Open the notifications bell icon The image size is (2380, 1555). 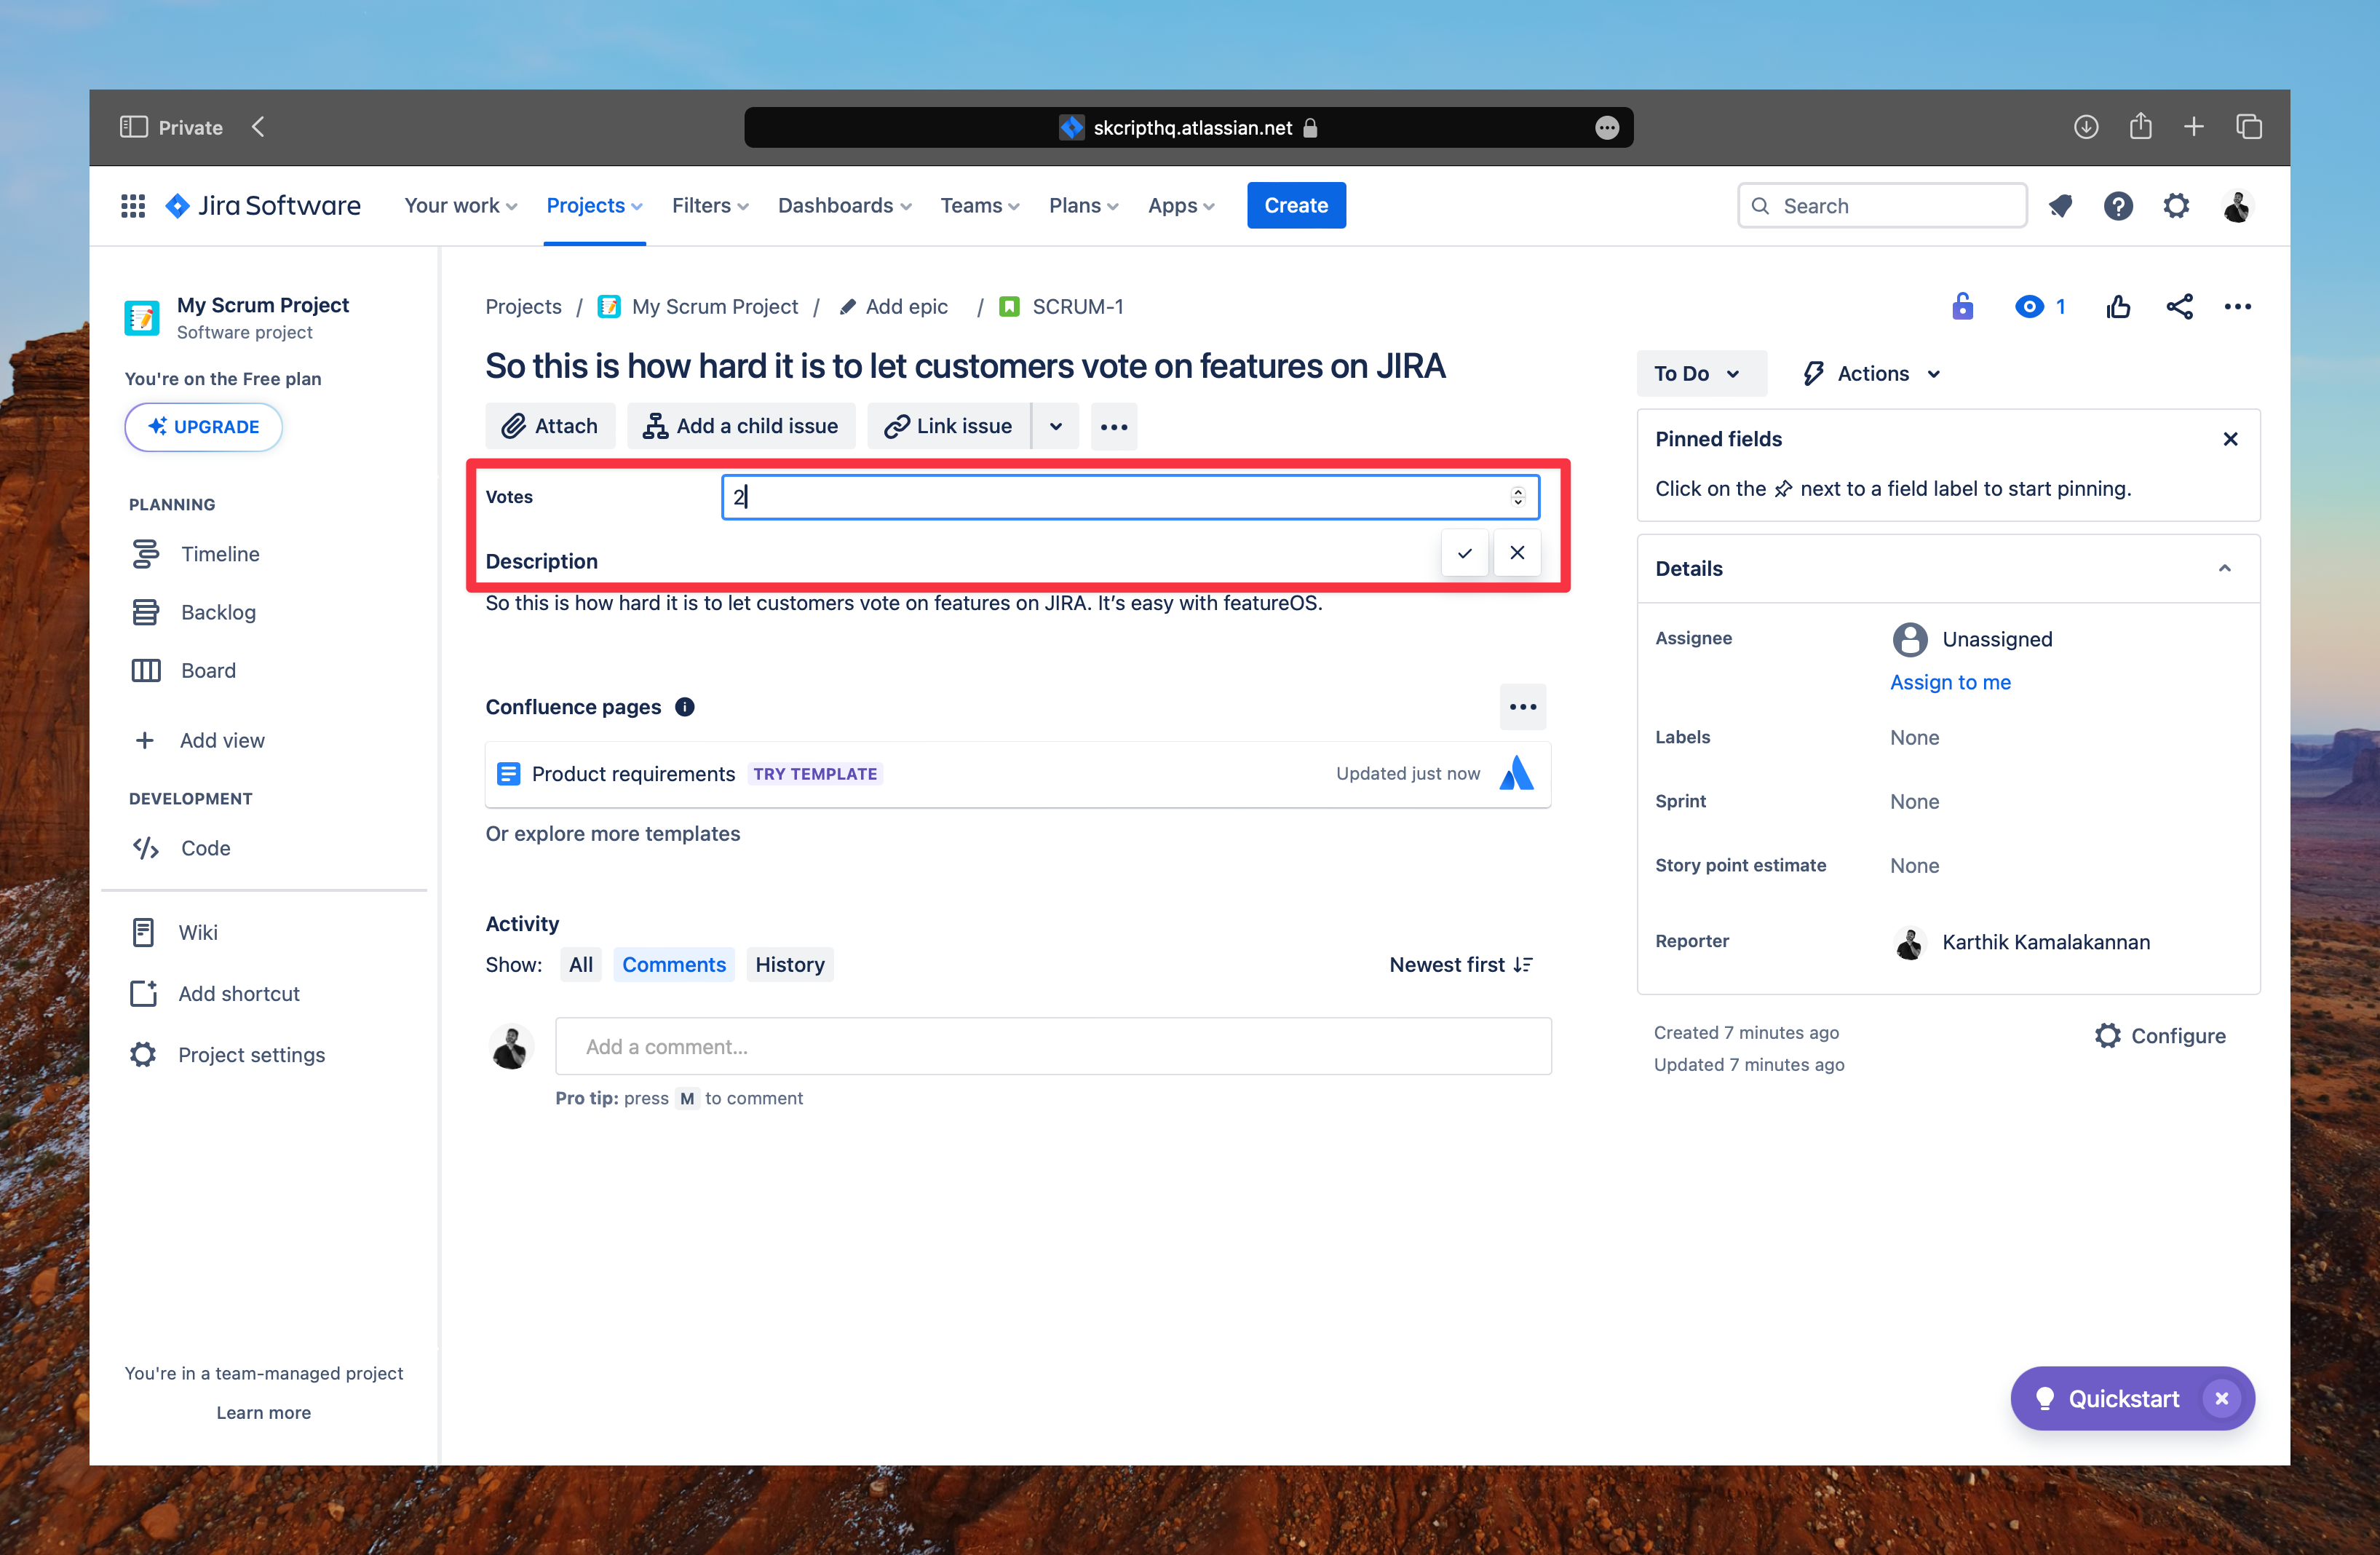[2061, 205]
